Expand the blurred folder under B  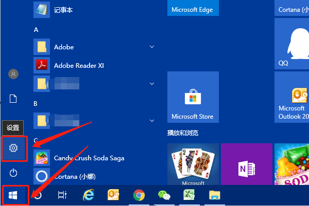tap(152, 121)
